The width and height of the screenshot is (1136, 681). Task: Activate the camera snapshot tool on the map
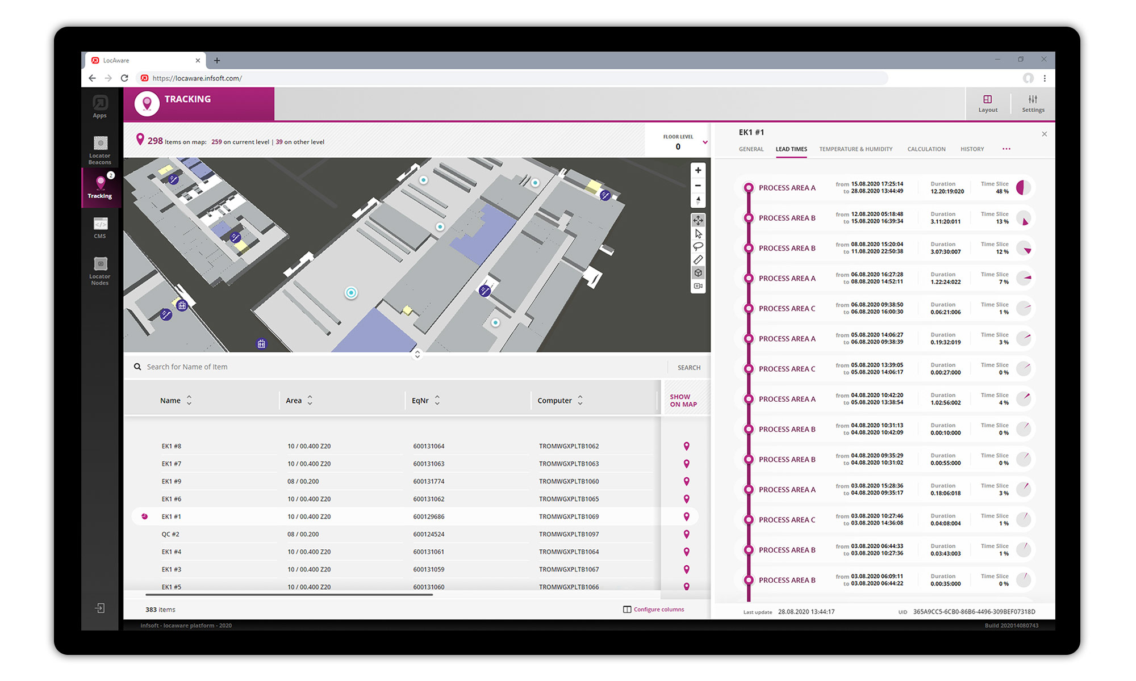pos(698,287)
